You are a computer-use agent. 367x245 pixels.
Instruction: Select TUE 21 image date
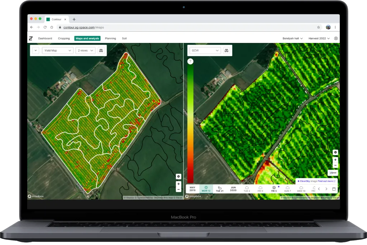tap(220, 189)
